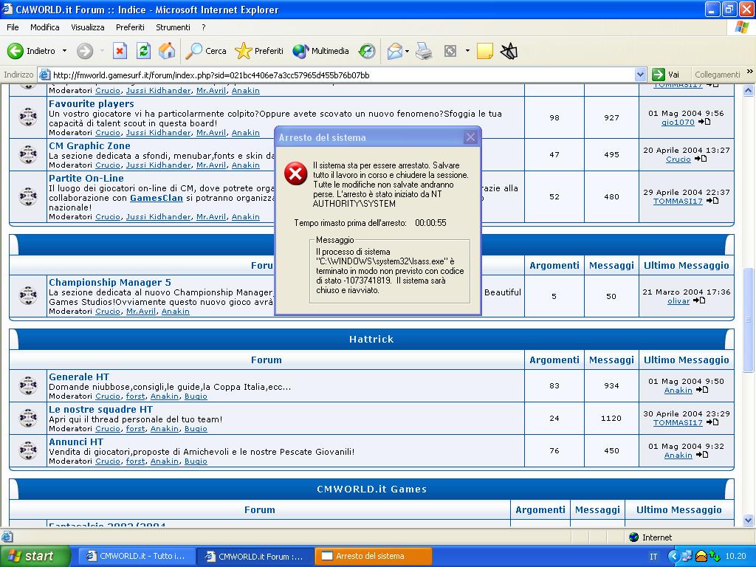Open olivar user profile link
Image resolution: width=756 pixels, height=567 pixels.
(678, 301)
